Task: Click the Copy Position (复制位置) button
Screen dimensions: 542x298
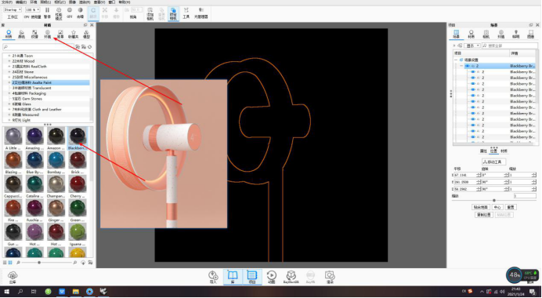Action: [x=484, y=215]
